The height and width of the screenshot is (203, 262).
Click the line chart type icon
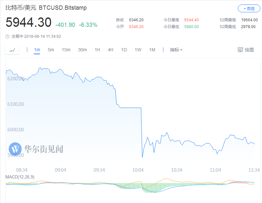coord(12,50)
